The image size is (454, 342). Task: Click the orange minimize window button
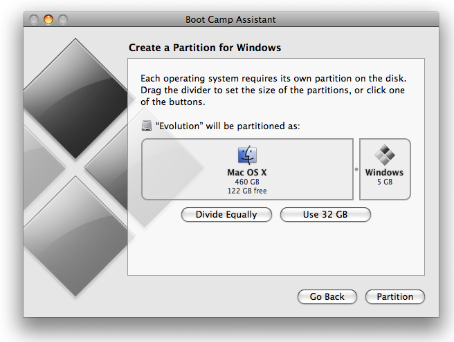point(48,19)
